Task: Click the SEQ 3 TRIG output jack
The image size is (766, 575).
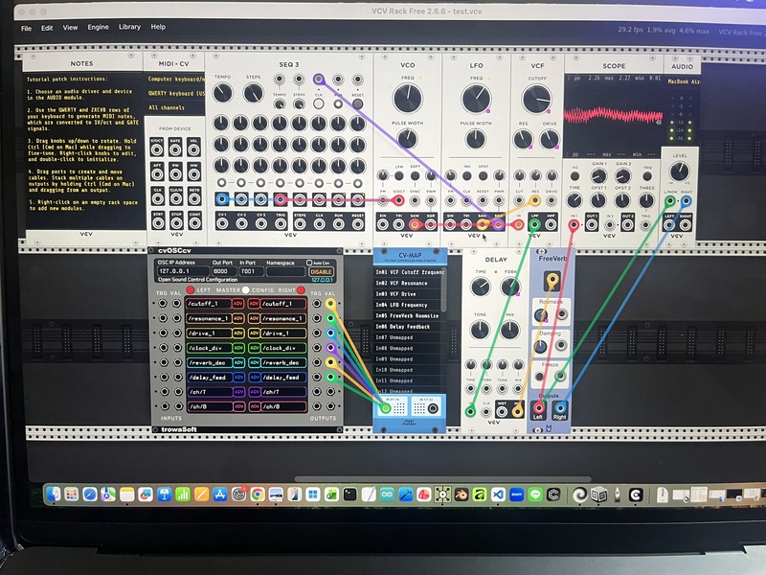Action: pos(281,224)
